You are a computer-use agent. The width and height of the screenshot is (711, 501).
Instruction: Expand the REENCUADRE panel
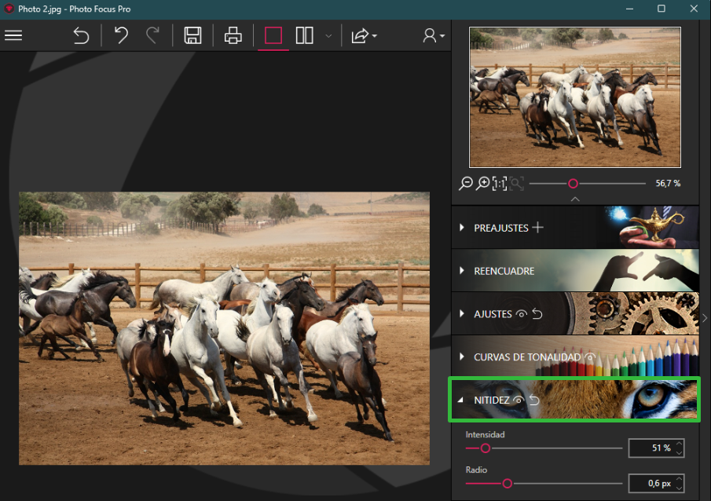pos(462,271)
